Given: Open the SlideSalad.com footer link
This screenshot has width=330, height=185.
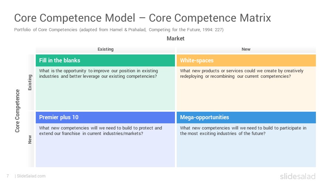Looking at the screenshot, I should (x=31, y=176).
